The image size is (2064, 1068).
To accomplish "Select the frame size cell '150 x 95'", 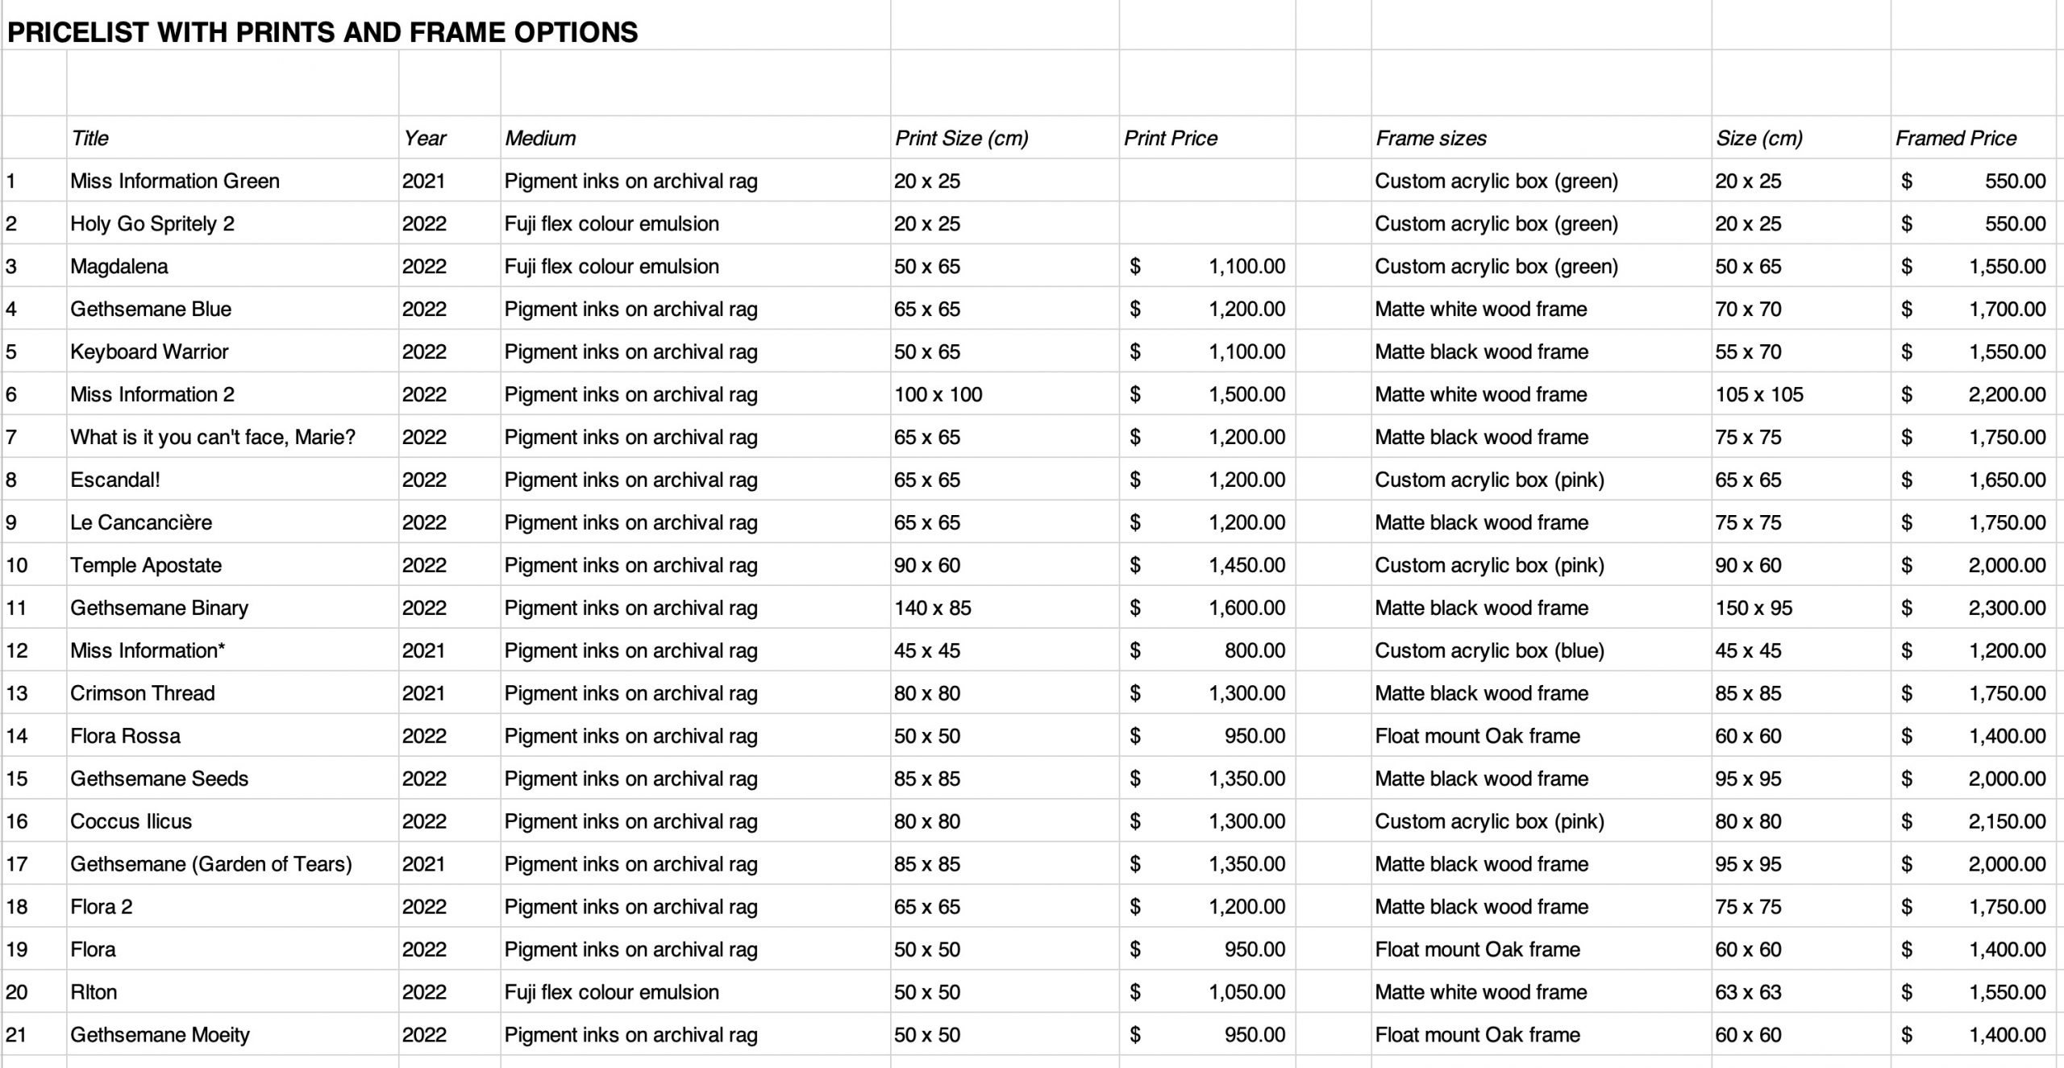I will pyautogui.click(x=1801, y=608).
